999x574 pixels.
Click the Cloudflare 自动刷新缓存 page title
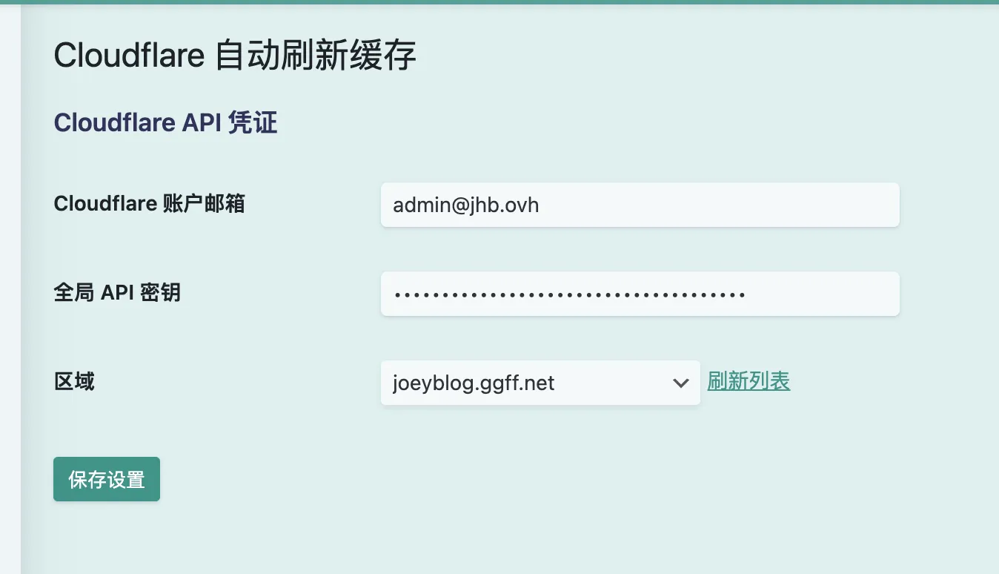coord(235,56)
